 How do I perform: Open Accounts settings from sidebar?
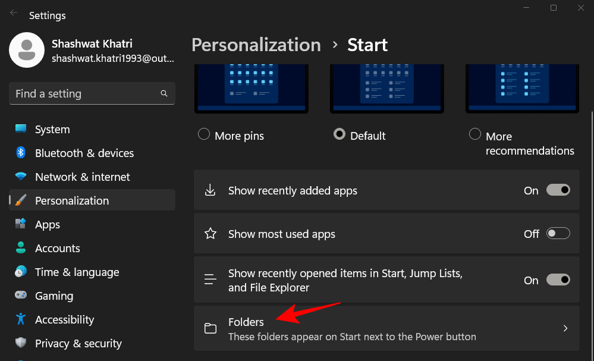pyautogui.click(x=20, y=248)
